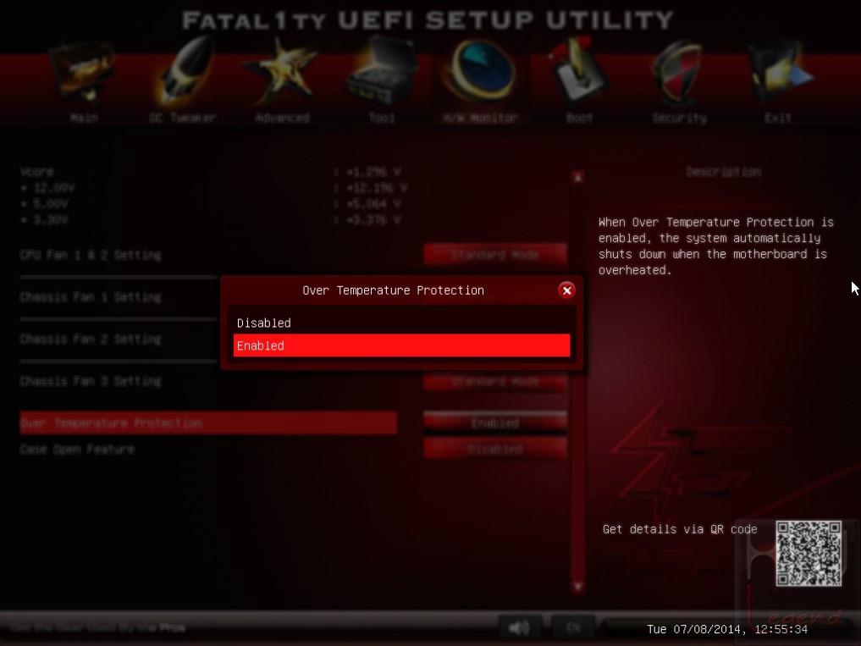The height and width of the screenshot is (646, 861).
Task: Open Chassis Fan 3 Setting dropdown
Action: point(494,381)
